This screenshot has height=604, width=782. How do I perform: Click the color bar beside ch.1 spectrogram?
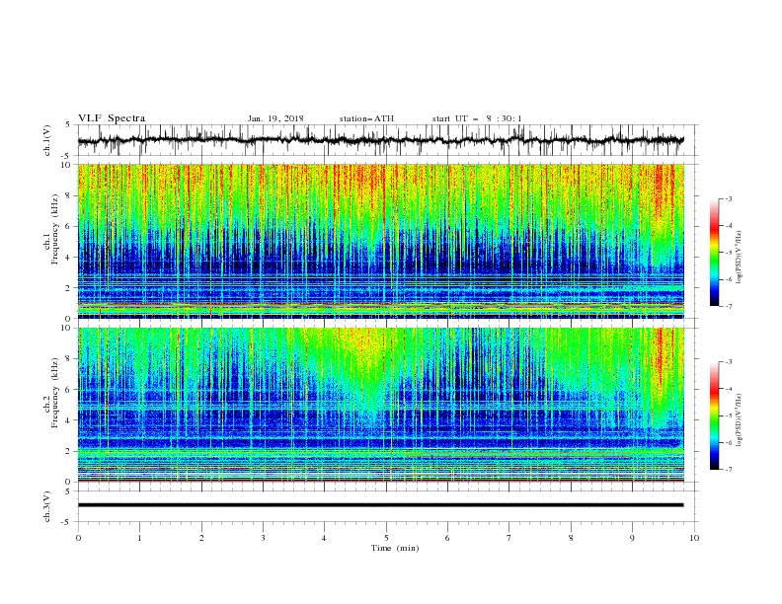(714, 253)
